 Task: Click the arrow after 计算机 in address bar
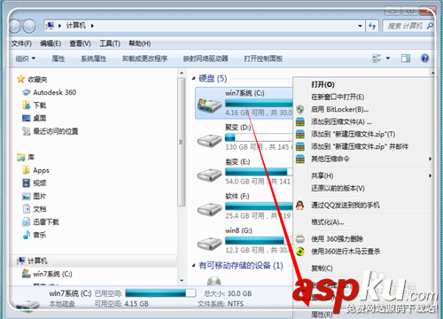[x=92, y=26]
